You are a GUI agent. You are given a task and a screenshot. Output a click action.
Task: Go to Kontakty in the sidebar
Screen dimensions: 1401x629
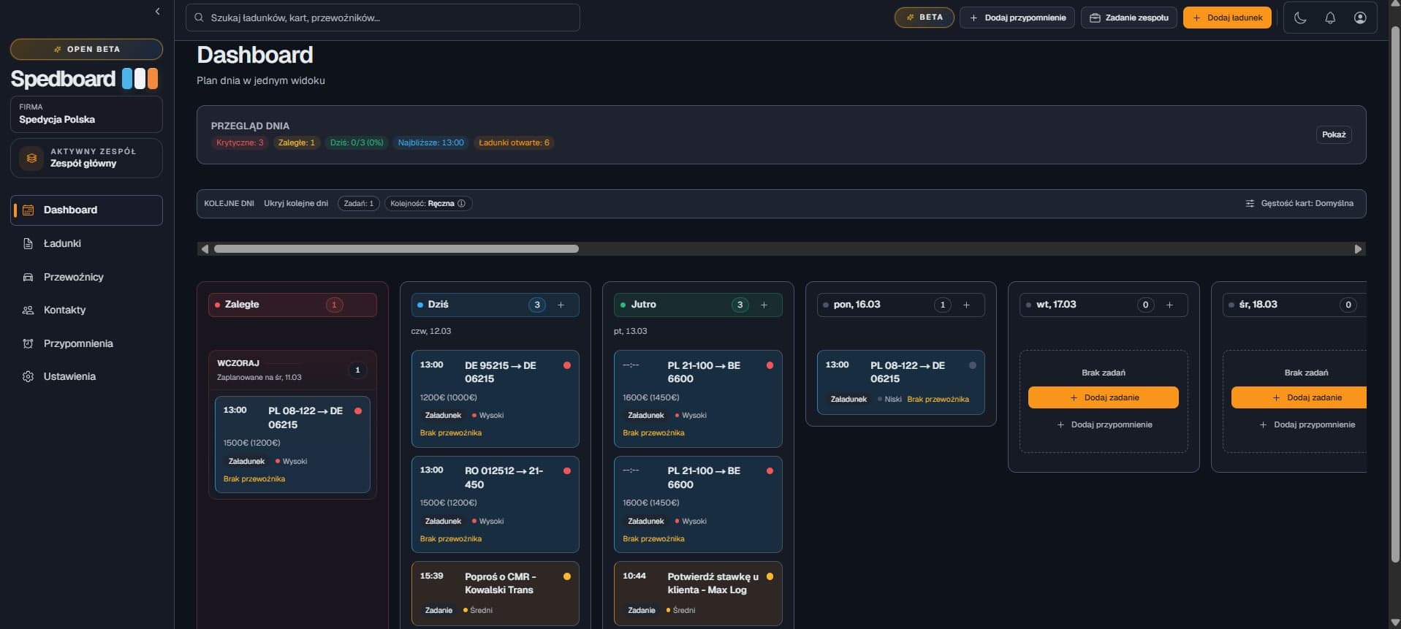point(86,310)
